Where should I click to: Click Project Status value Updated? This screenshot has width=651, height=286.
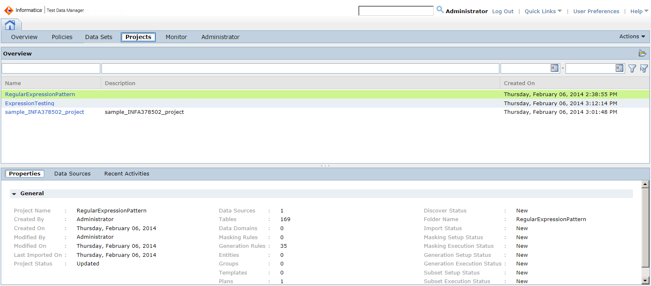click(88, 264)
